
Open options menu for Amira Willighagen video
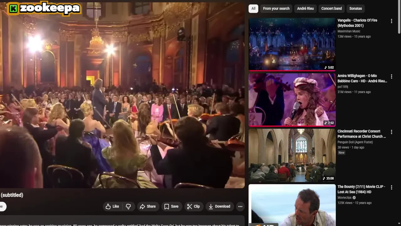(391, 77)
